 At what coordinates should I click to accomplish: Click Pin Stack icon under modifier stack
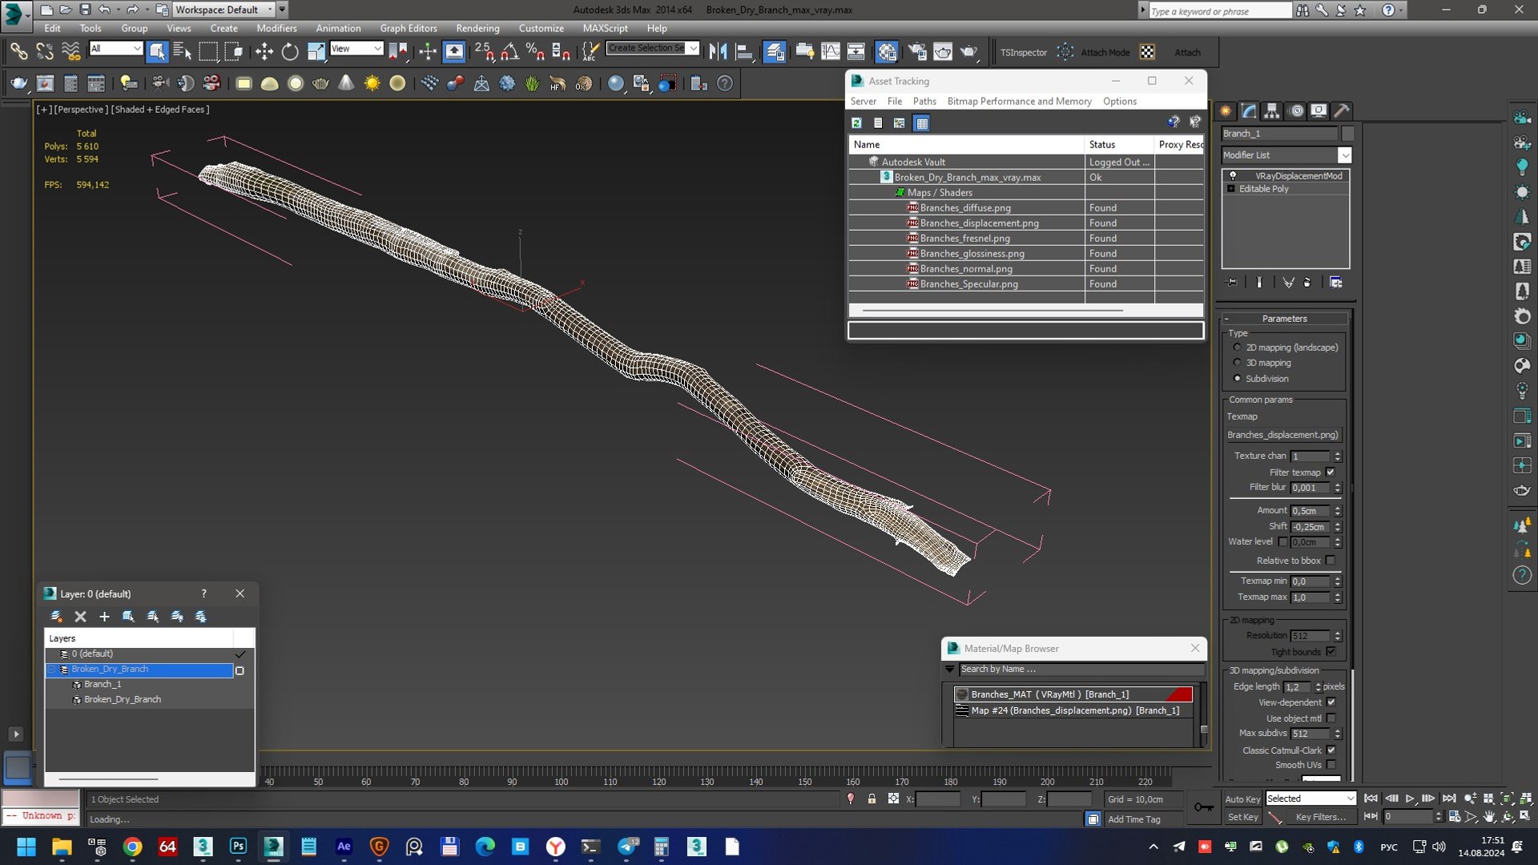coord(1232,282)
